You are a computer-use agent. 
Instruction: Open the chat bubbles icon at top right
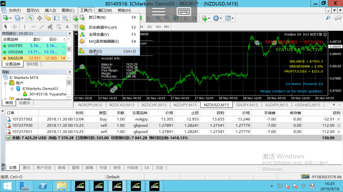click(x=338, y=18)
